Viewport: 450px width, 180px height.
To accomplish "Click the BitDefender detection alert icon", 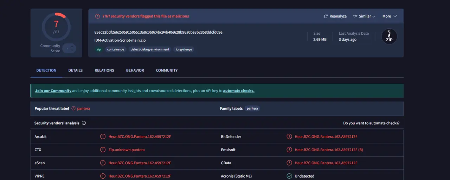I will pyautogui.click(x=289, y=137).
